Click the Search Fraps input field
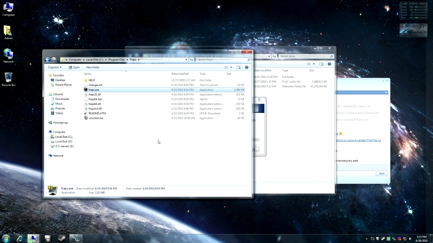Screen dimensions: 433x243 [221, 59]
